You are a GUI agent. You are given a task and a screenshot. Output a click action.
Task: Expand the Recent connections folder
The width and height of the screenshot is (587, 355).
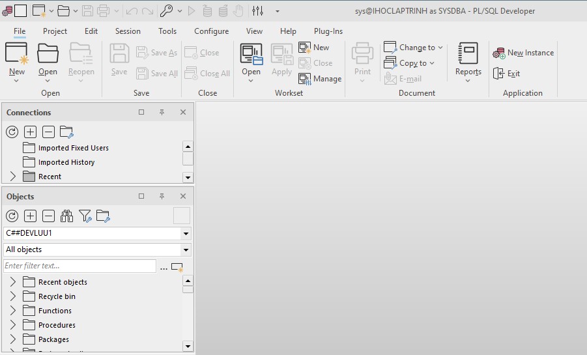(x=13, y=176)
